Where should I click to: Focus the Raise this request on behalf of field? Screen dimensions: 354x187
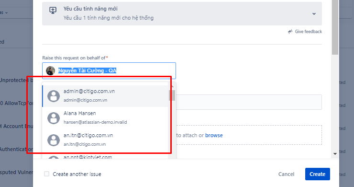[x=109, y=70]
